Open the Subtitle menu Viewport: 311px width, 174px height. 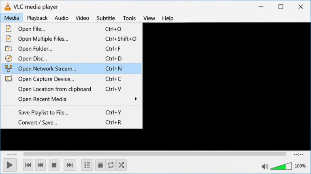106,18
